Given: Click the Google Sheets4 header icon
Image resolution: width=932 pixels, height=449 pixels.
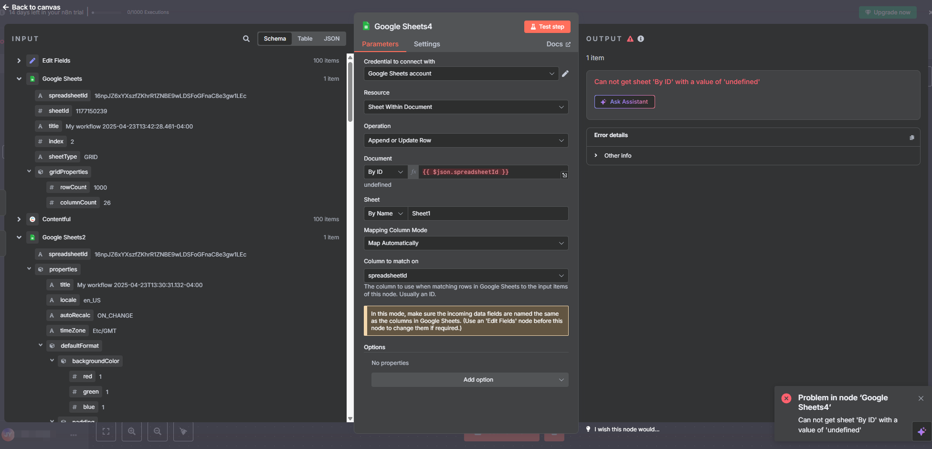Looking at the screenshot, I should click(366, 26).
